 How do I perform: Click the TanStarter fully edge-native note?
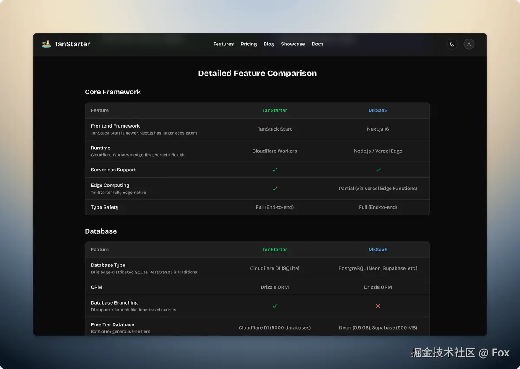point(118,192)
